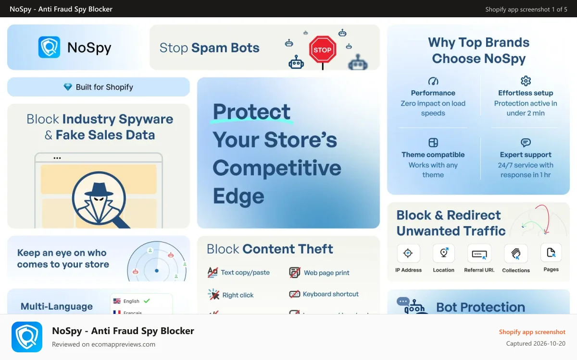Click the Multi-Language label
Viewport: 577px width, 360px height.
click(57, 306)
